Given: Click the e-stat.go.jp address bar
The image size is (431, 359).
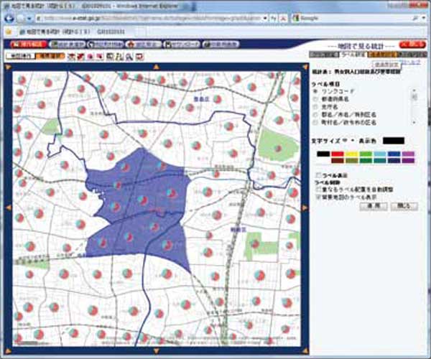Looking at the screenshot, I should [x=150, y=19].
